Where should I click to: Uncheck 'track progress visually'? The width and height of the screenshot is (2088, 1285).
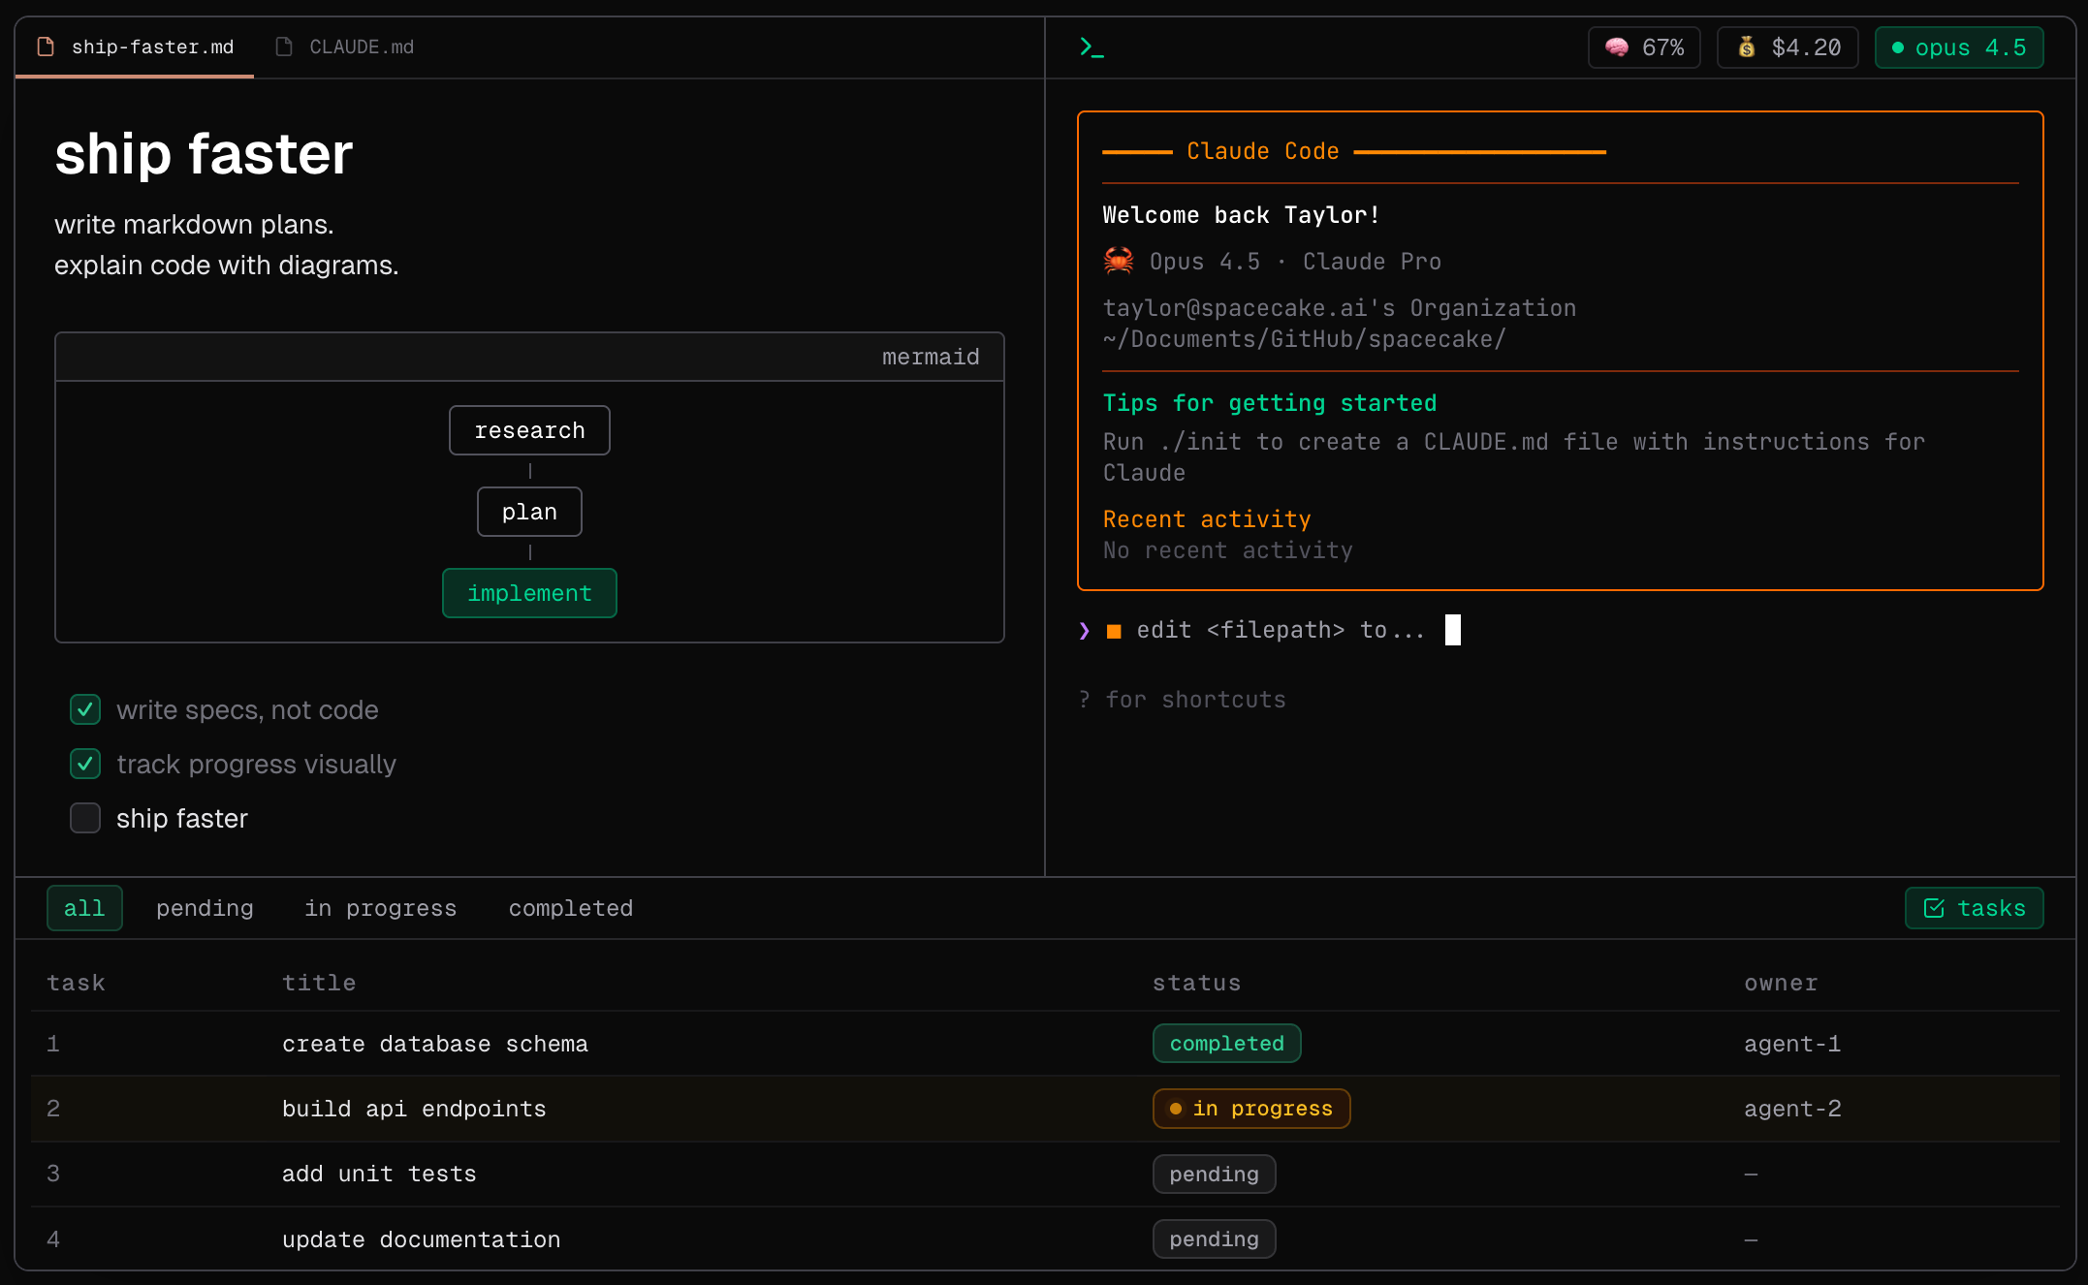click(x=84, y=764)
